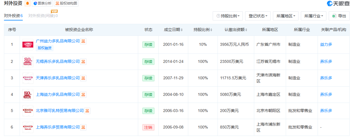Screen dimensions: 352x137
Task: Click the 益力多 related product link
Action: point(326,44)
